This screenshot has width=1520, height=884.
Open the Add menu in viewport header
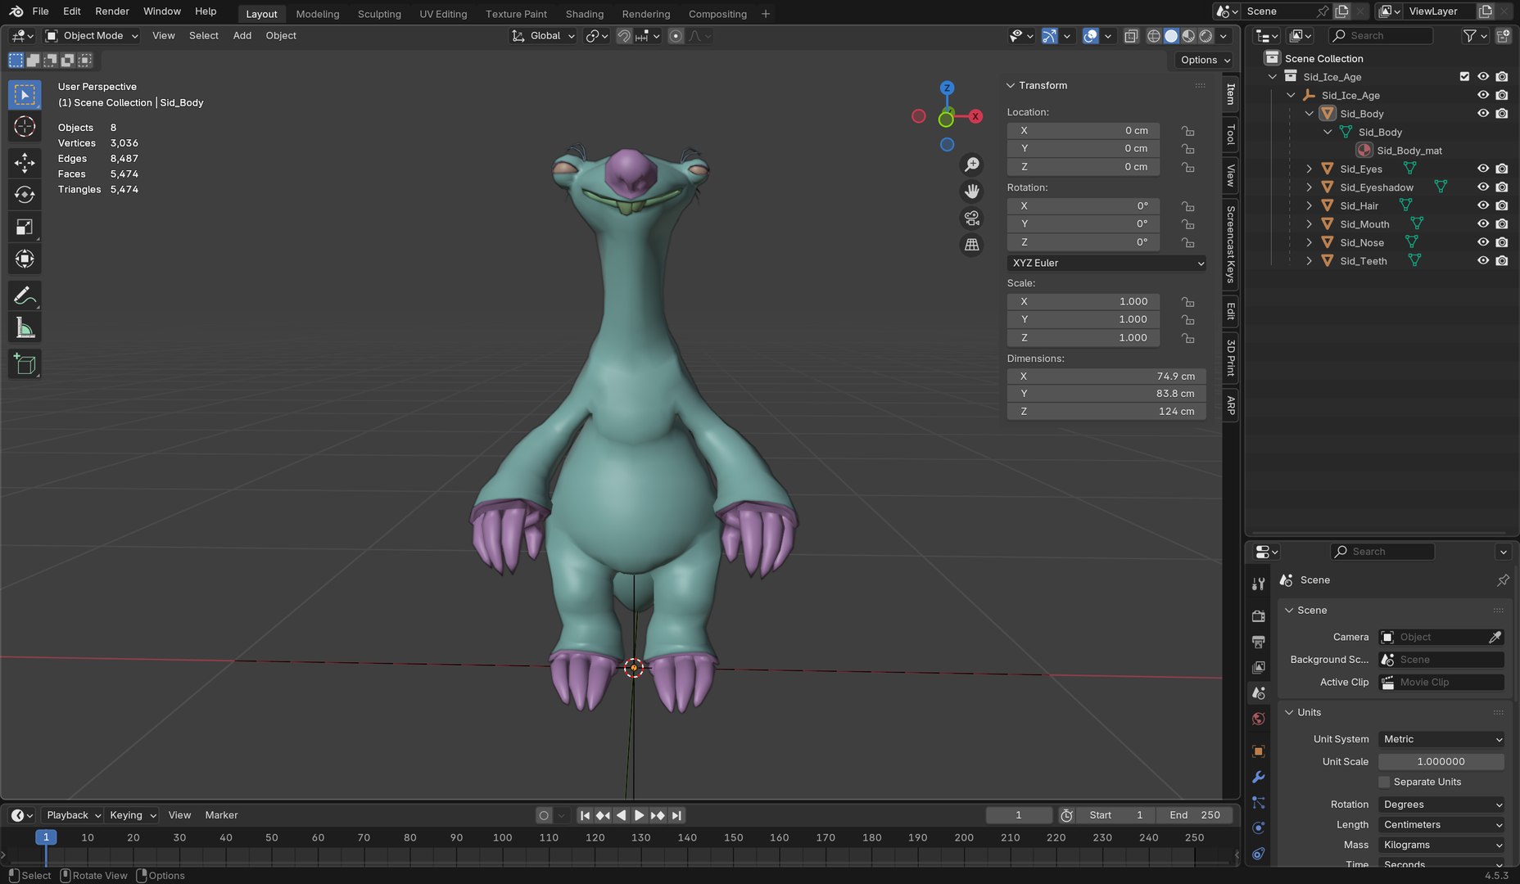[242, 36]
